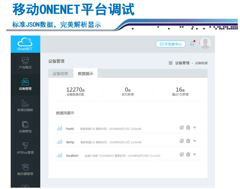Open 数据流模板 sidebar item
Viewport: 240px width, 189px height.
click(25, 106)
